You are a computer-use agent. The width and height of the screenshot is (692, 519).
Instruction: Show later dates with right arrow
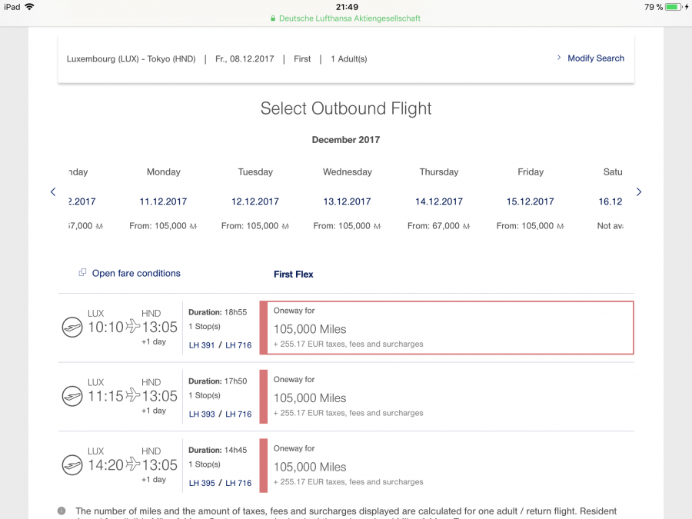[x=638, y=192]
